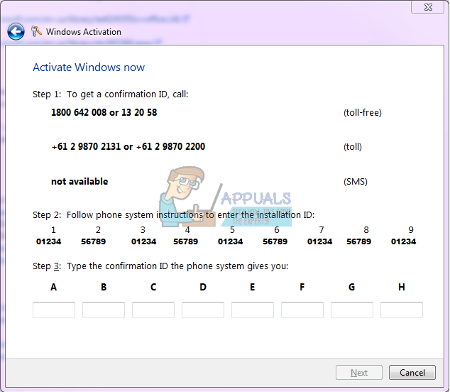Viewport: 450px width, 392px height.
Task: Click installation ID group under column 8
Action: 358,241
